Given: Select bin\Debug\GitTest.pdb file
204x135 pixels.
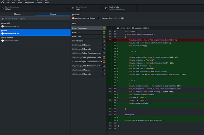Looking at the screenshot, I should (x=89, y=49).
